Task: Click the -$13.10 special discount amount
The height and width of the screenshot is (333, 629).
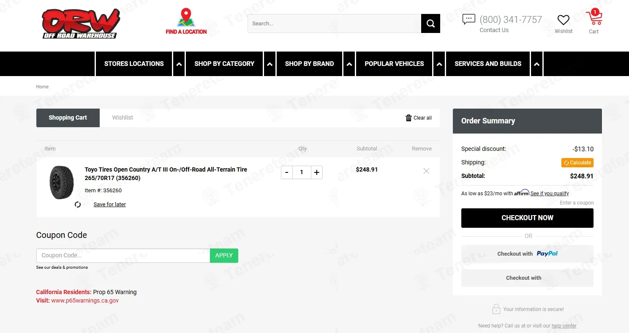Action: pyautogui.click(x=583, y=149)
